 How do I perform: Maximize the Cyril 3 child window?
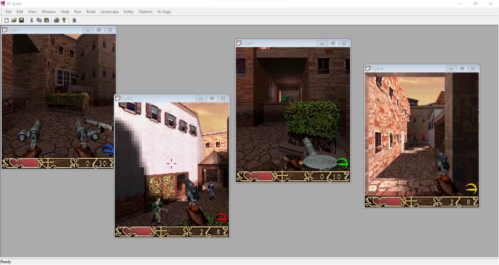point(333,43)
